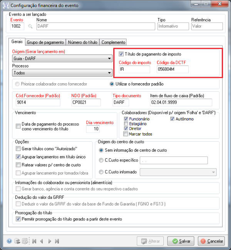
Task: Uncheck 'Título de pagamento de imposto'
Action: pos(121,54)
